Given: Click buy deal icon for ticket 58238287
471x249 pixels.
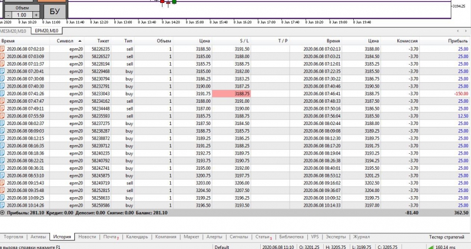Looking at the screenshot, I should (x=2, y=131).
